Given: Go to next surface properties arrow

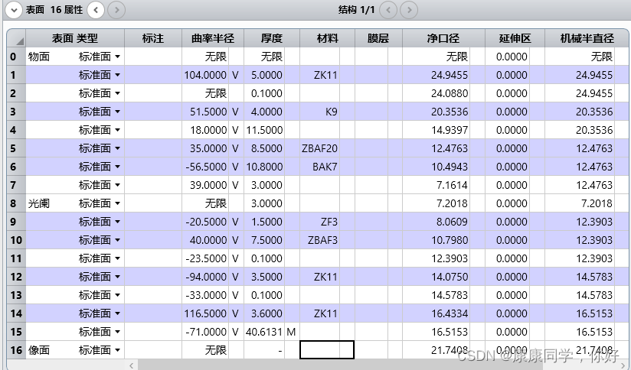Looking at the screenshot, I should pos(116,10).
